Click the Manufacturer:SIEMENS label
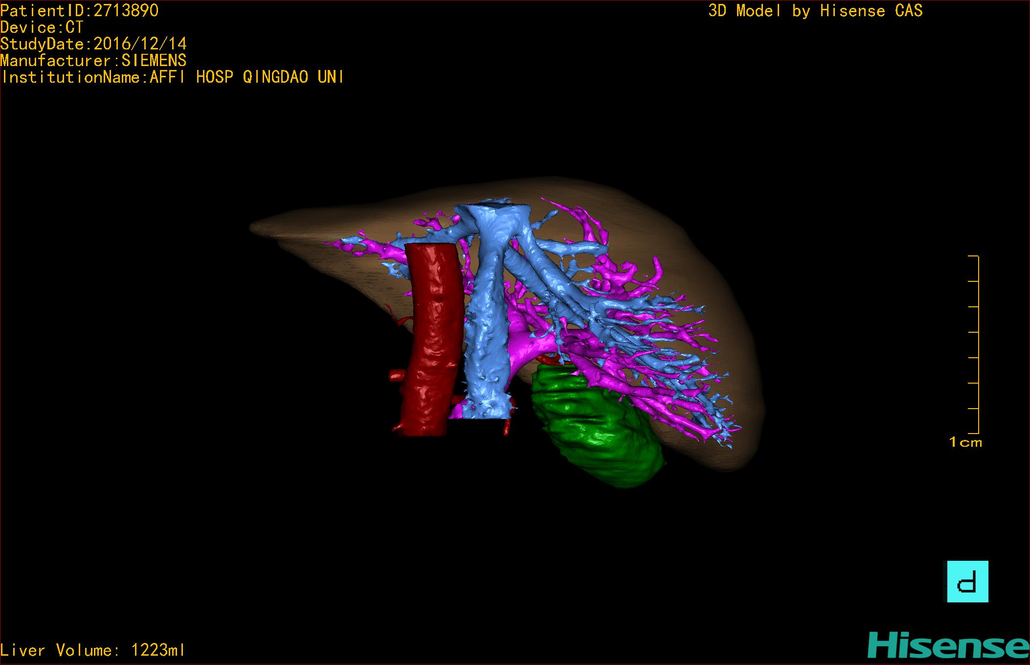This screenshot has width=1030, height=665. point(93,61)
